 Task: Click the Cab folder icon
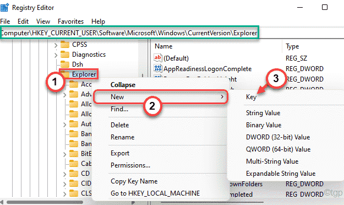pyautogui.click(x=74, y=164)
